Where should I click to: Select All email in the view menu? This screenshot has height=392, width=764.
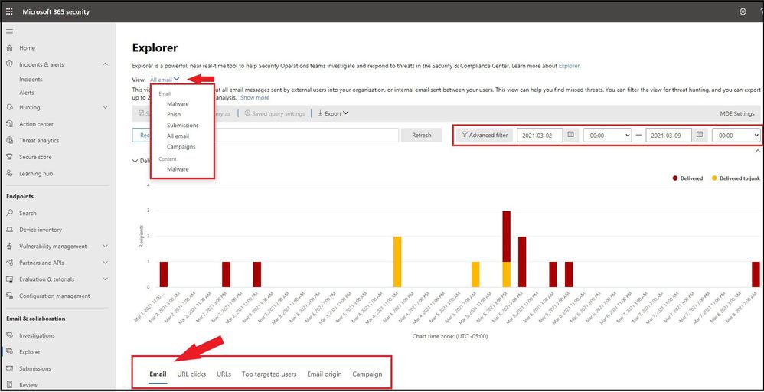coord(178,136)
